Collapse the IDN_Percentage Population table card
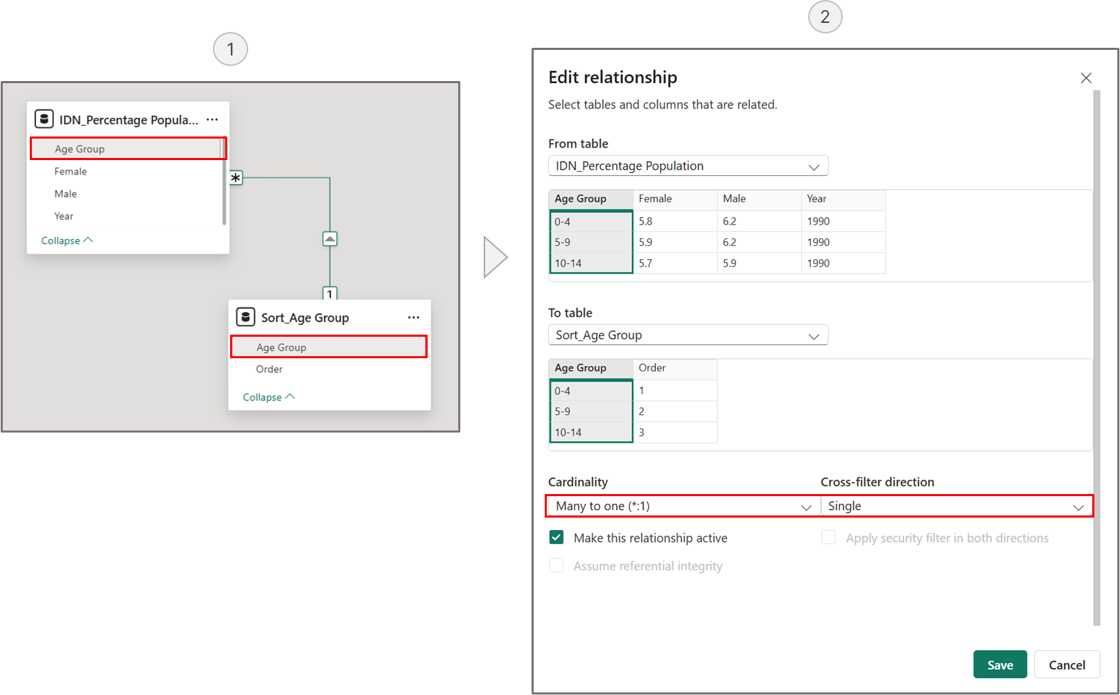Image resolution: width=1120 pixels, height=695 pixels. (x=67, y=240)
